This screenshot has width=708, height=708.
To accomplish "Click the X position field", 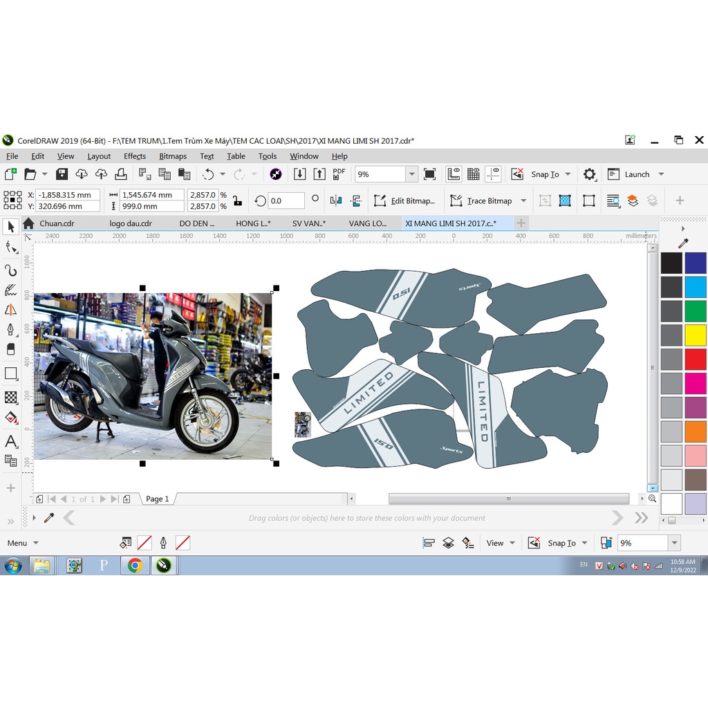I will [x=67, y=195].
